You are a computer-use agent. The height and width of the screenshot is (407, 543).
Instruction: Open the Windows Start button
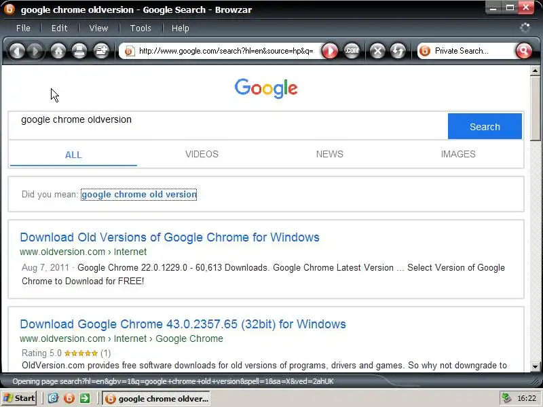(19, 398)
